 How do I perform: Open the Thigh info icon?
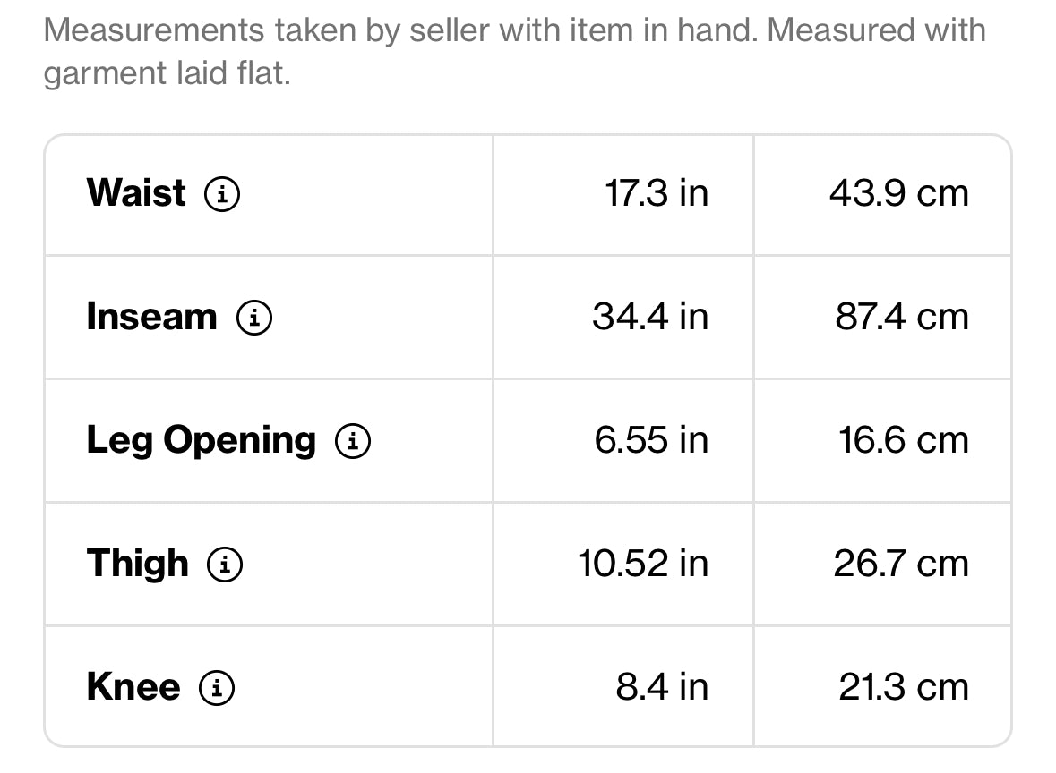[x=225, y=564]
